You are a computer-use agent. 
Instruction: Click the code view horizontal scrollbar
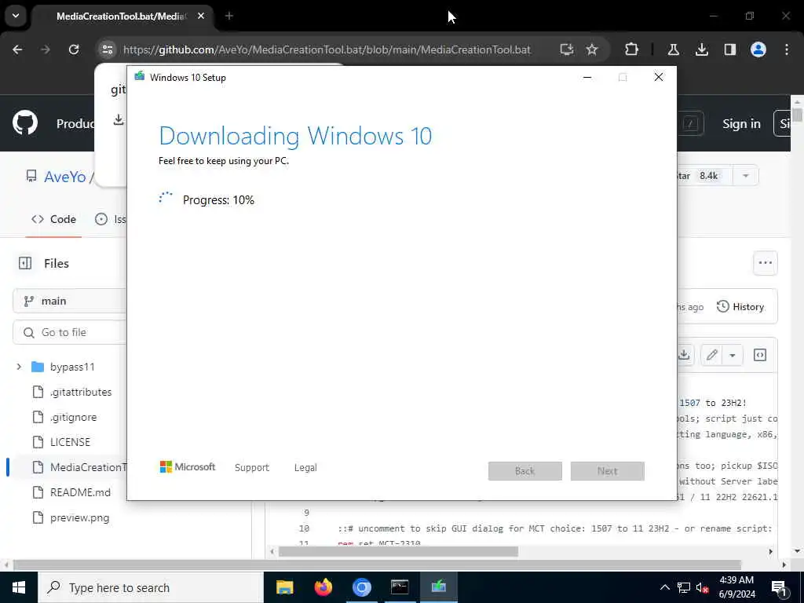click(x=398, y=552)
